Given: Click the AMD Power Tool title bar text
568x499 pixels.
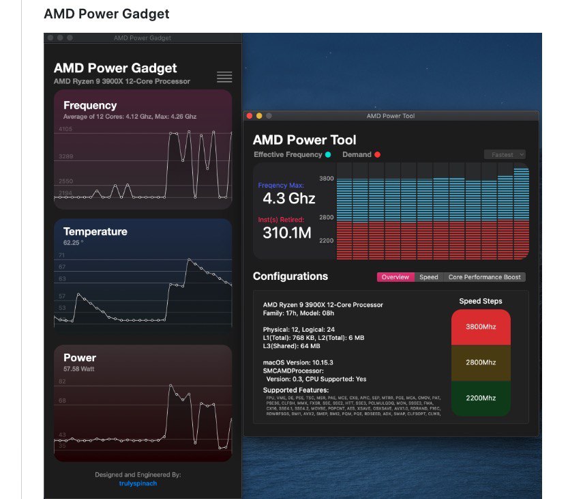Looking at the screenshot, I should click(x=391, y=116).
